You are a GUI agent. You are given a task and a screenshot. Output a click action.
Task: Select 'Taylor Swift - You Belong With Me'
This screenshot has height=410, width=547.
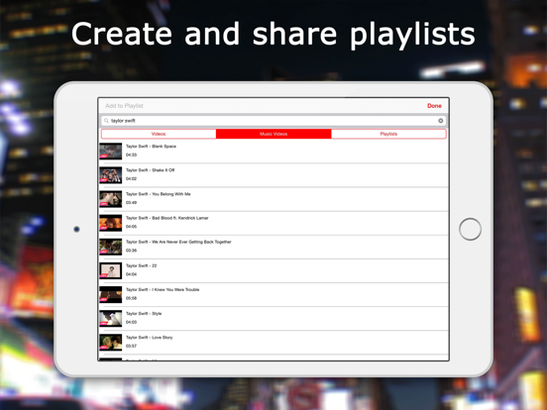(x=158, y=194)
